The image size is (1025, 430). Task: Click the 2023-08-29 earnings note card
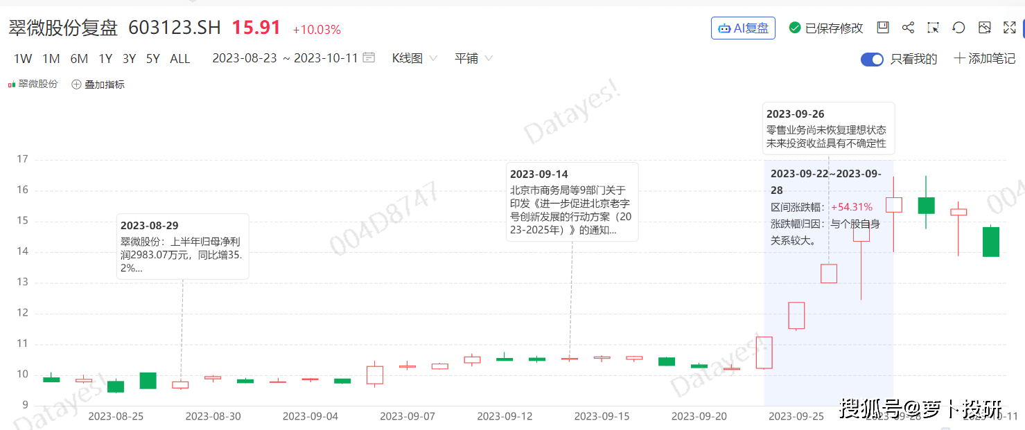[x=182, y=246]
